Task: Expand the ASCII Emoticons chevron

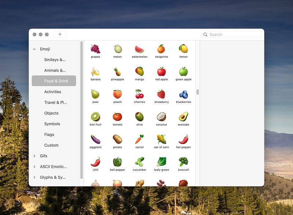Action: 34,167
